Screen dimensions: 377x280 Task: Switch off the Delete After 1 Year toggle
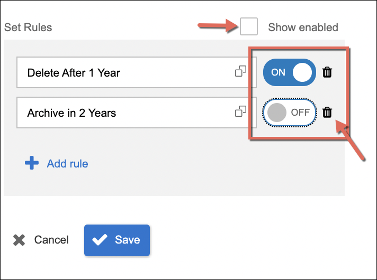pyautogui.click(x=289, y=72)
